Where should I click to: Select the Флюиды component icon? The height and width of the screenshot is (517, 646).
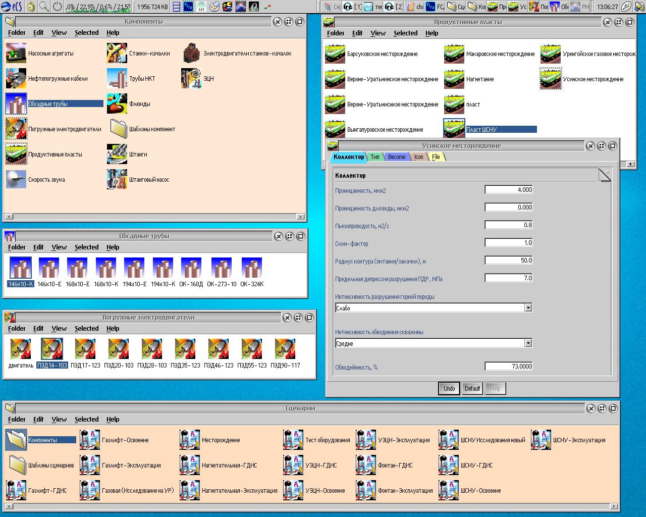[117, 104]
